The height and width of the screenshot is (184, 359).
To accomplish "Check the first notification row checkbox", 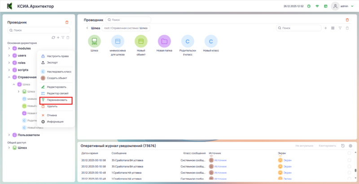I will coord(350,160).
